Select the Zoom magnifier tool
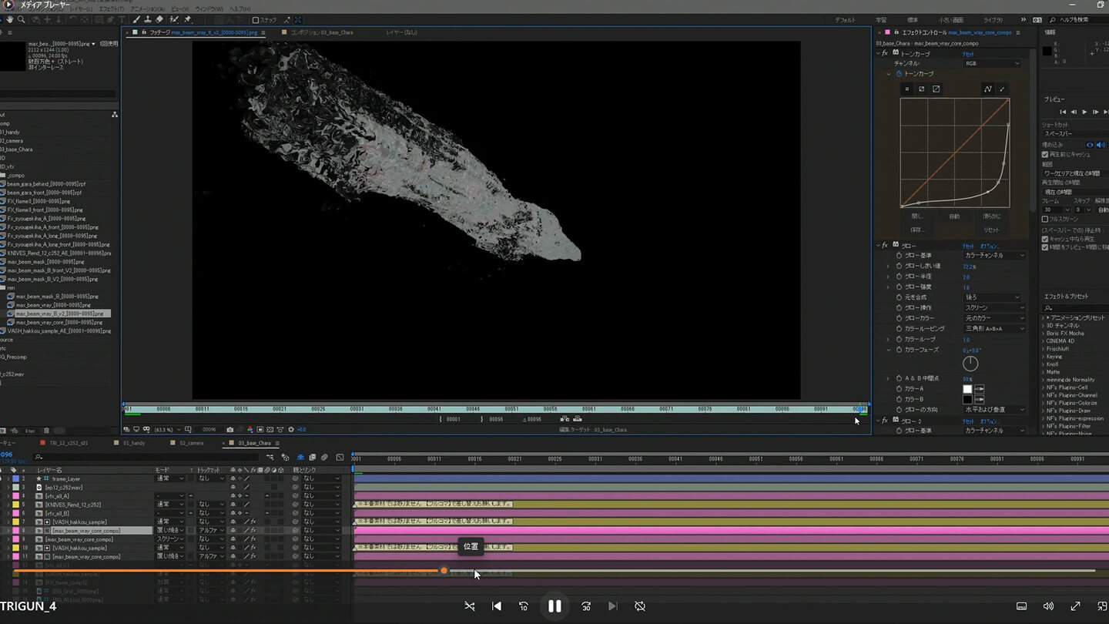Viewport: 1109px width, 624px height. [x=21, y=19]
